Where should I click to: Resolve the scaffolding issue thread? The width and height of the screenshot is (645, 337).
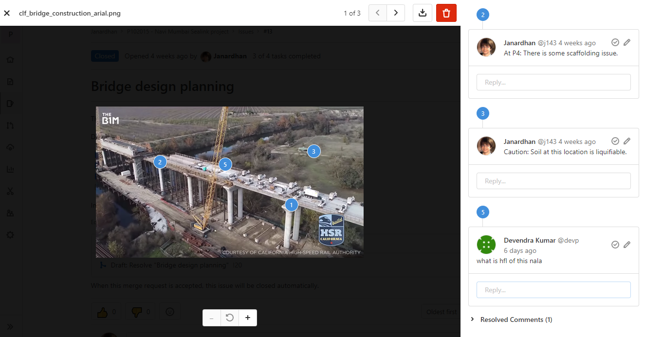tap(615, 42)
